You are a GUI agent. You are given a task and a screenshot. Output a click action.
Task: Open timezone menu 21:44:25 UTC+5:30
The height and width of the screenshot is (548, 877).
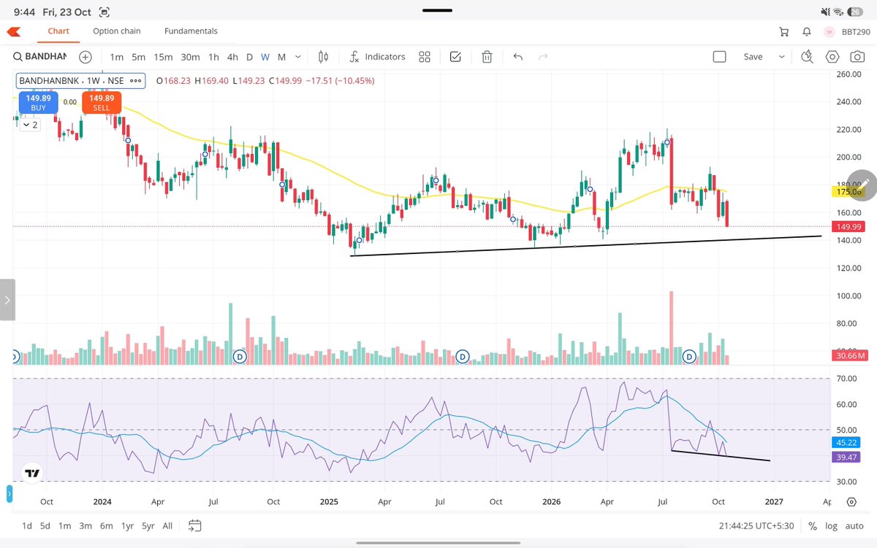click(x=755, y=525)
